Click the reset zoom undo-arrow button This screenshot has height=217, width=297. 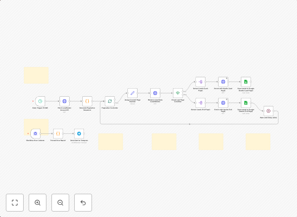point(83,203)
